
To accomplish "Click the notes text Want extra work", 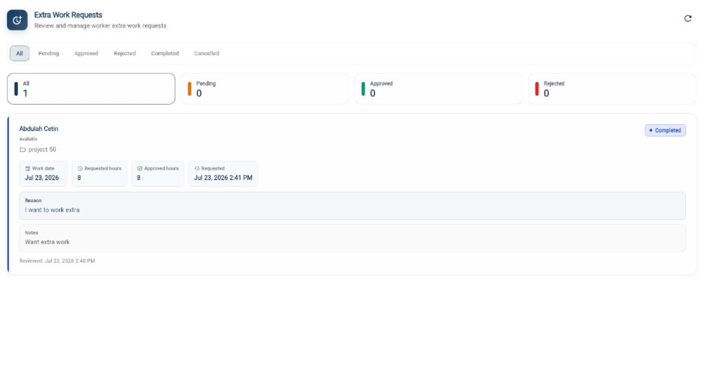I will point(47,242).
